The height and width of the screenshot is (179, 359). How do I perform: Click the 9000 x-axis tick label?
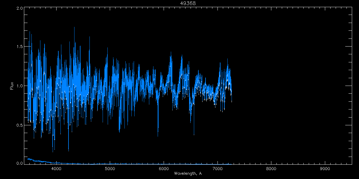(x=325, y=169)
